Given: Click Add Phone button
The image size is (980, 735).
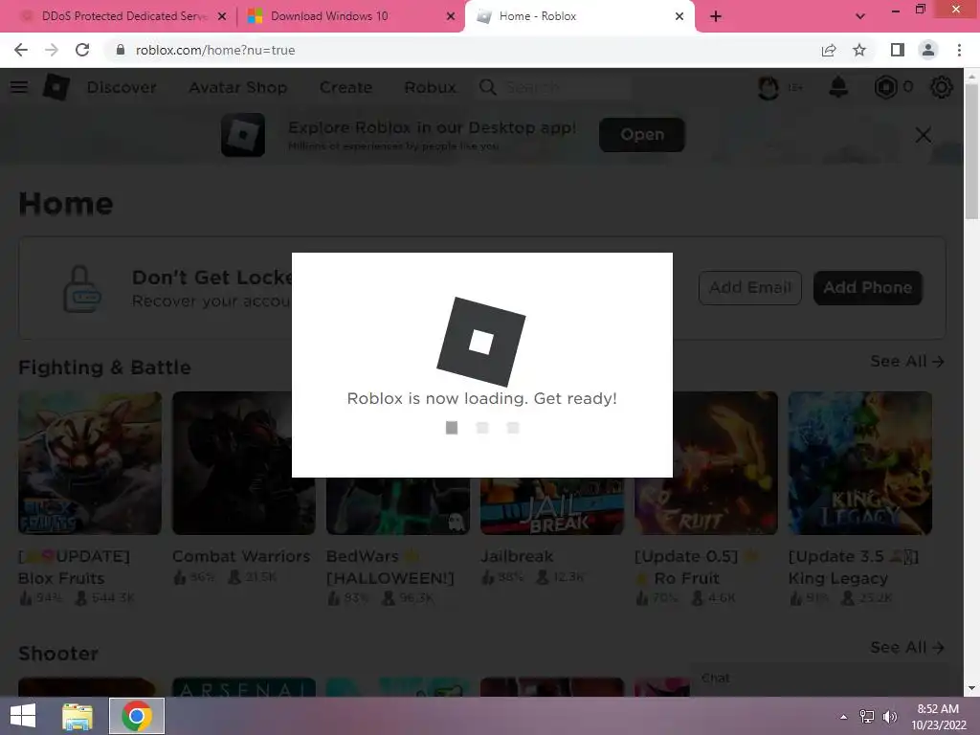Looking at the screenshot, I should tap(867, 288).
